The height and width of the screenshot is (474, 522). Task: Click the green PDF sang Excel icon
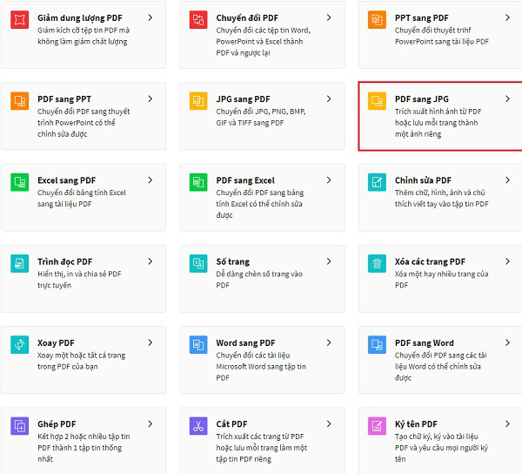198,182
